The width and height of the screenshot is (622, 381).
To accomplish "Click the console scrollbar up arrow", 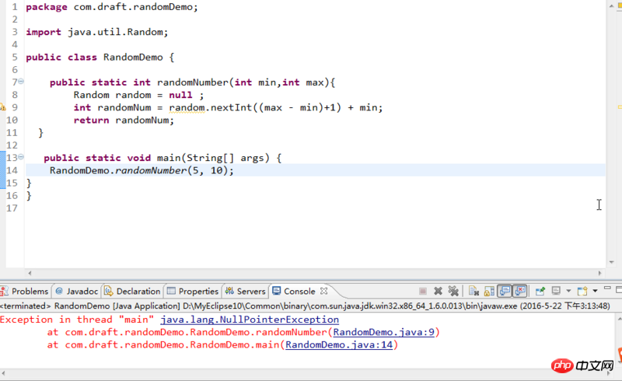I will pos(619,319).
